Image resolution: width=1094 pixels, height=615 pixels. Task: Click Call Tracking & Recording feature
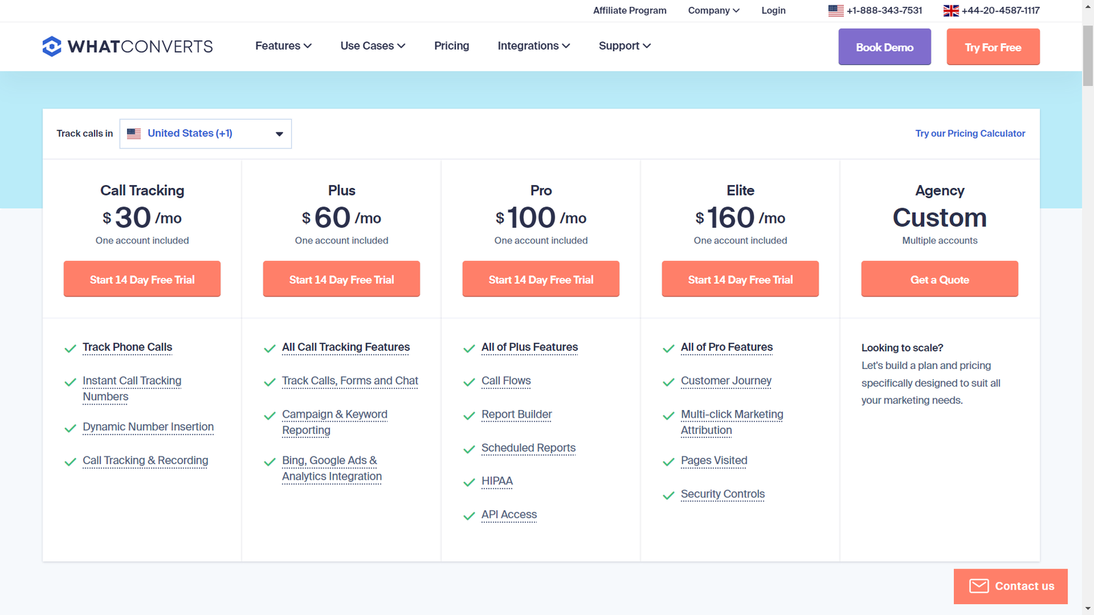pyautogui.click(x=146, y=461)
